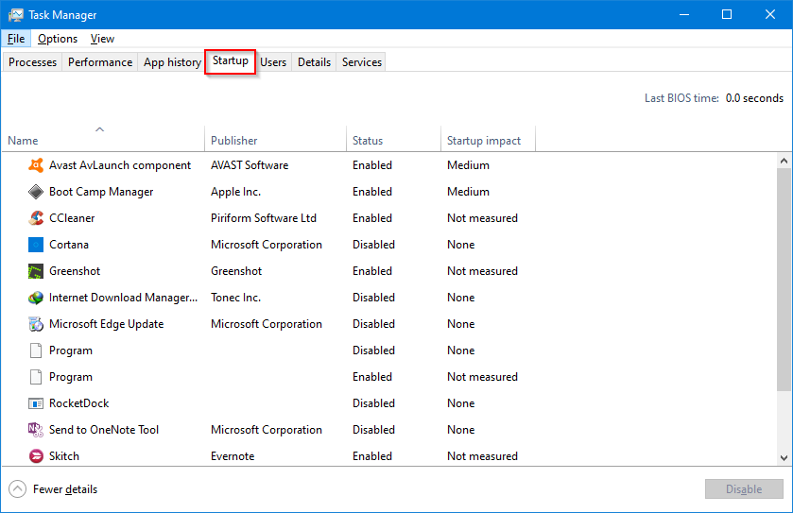Open the File menu
The image size is (793, 513).
[x=16, y=39]
